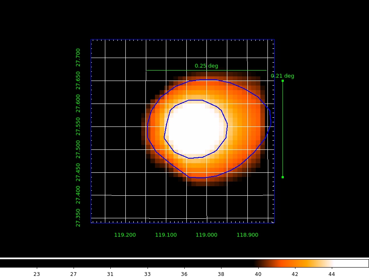Click declination label 27.400
This screenshot has width=369, height=278.
point(78,195)
